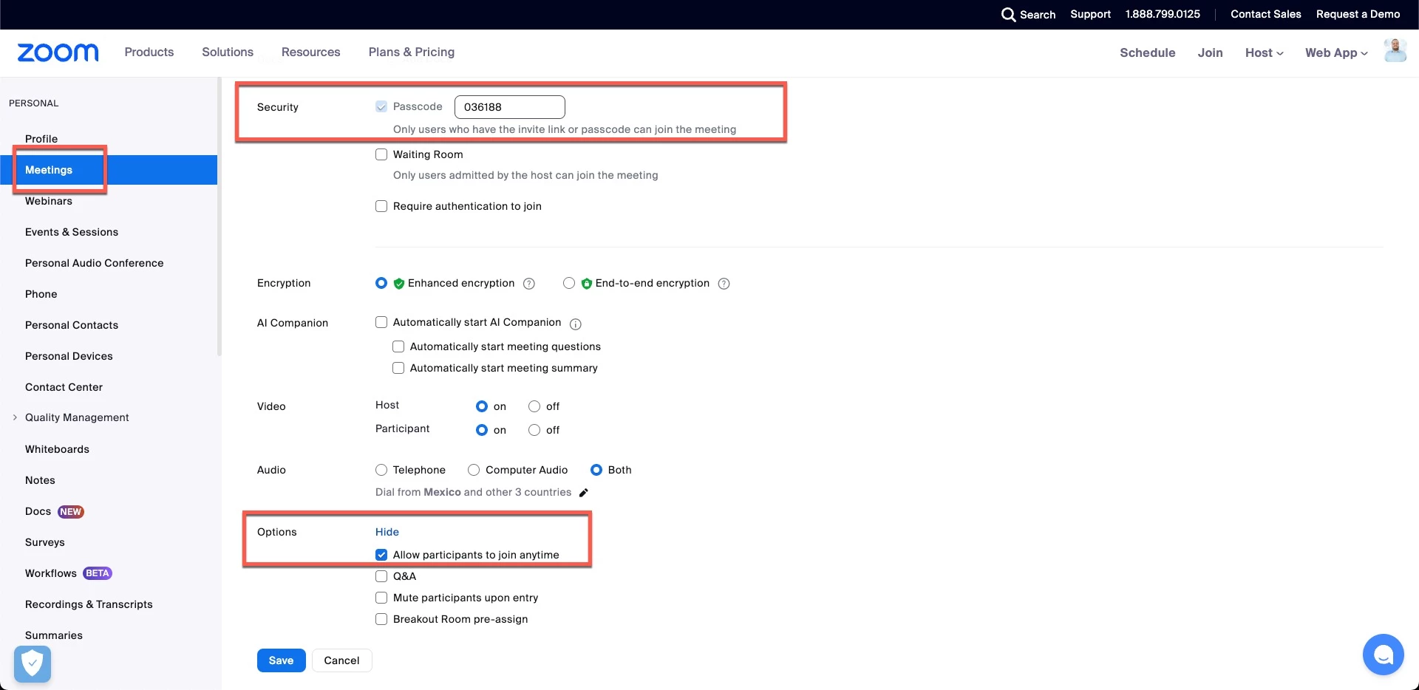Set Participant video to off
This screenshot has height=690, width=1419.
click(534, 430)
